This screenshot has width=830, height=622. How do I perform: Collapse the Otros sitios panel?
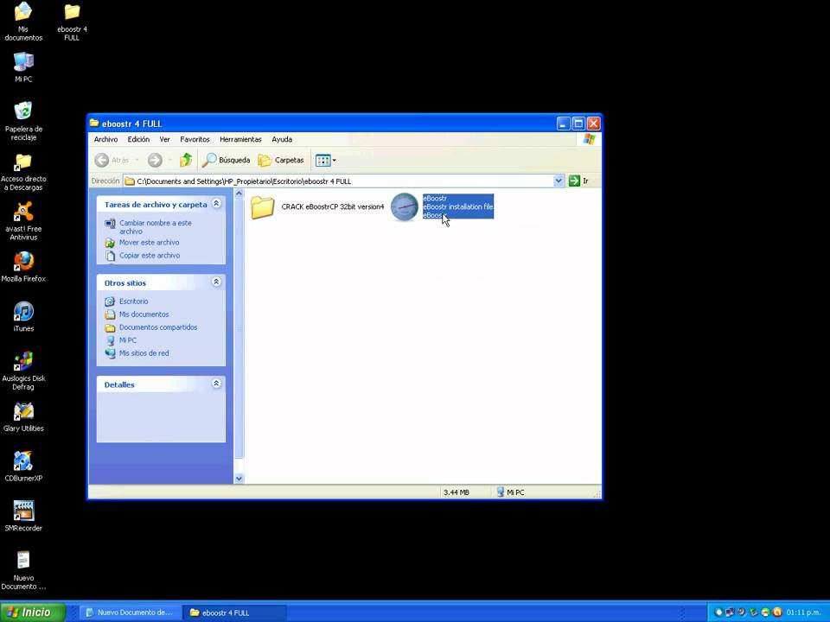[x=216, y=282]
